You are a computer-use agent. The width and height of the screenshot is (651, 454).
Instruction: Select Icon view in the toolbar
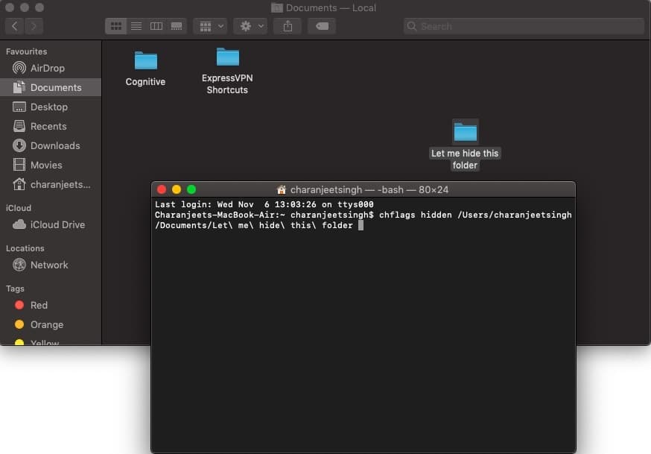115,26
